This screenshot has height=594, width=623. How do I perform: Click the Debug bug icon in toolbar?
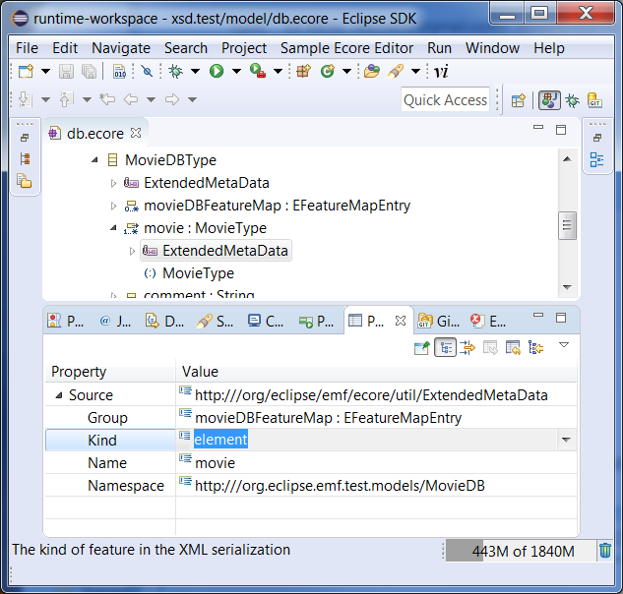tap(175, 72)
